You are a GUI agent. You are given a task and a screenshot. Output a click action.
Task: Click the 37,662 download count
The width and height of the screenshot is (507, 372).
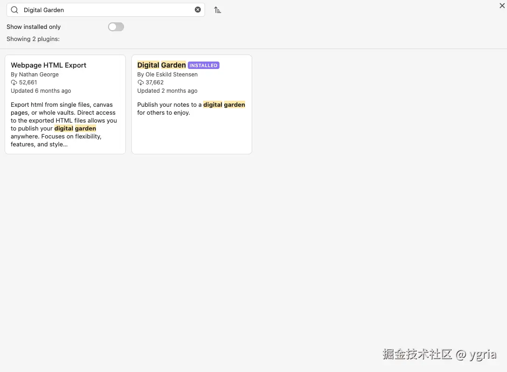(155, 83)
